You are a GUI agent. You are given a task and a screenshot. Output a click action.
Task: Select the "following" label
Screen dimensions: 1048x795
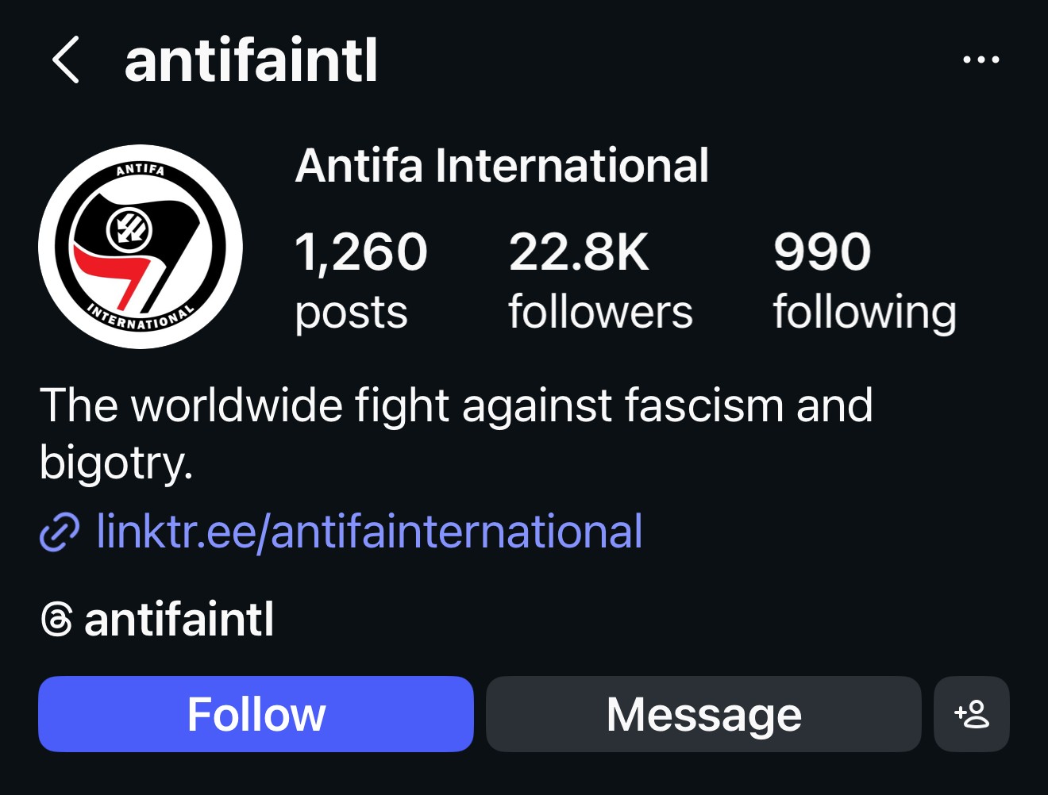click(865, 312)
